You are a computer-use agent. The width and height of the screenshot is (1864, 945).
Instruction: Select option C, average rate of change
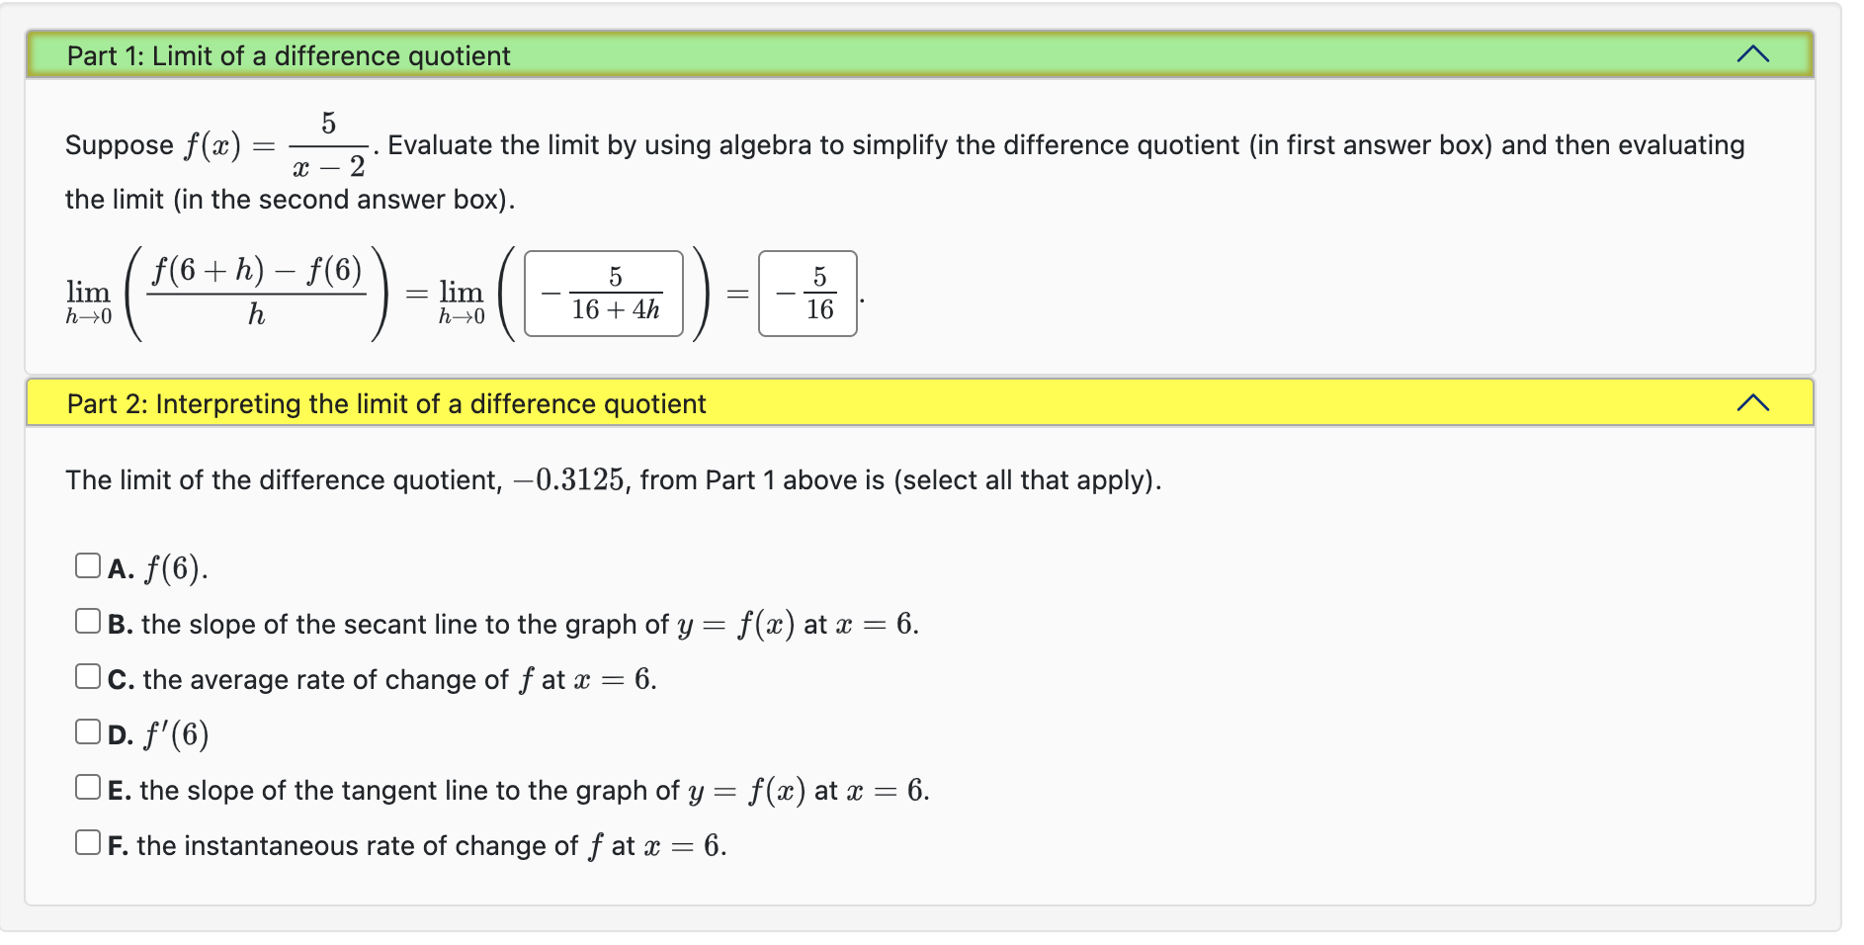tap(87, 675)
